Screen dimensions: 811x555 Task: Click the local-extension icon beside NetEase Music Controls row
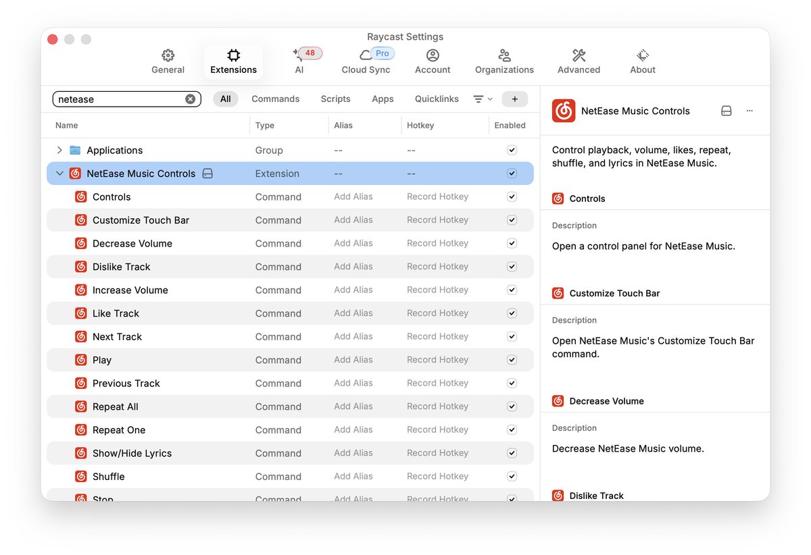coord(208,174)
